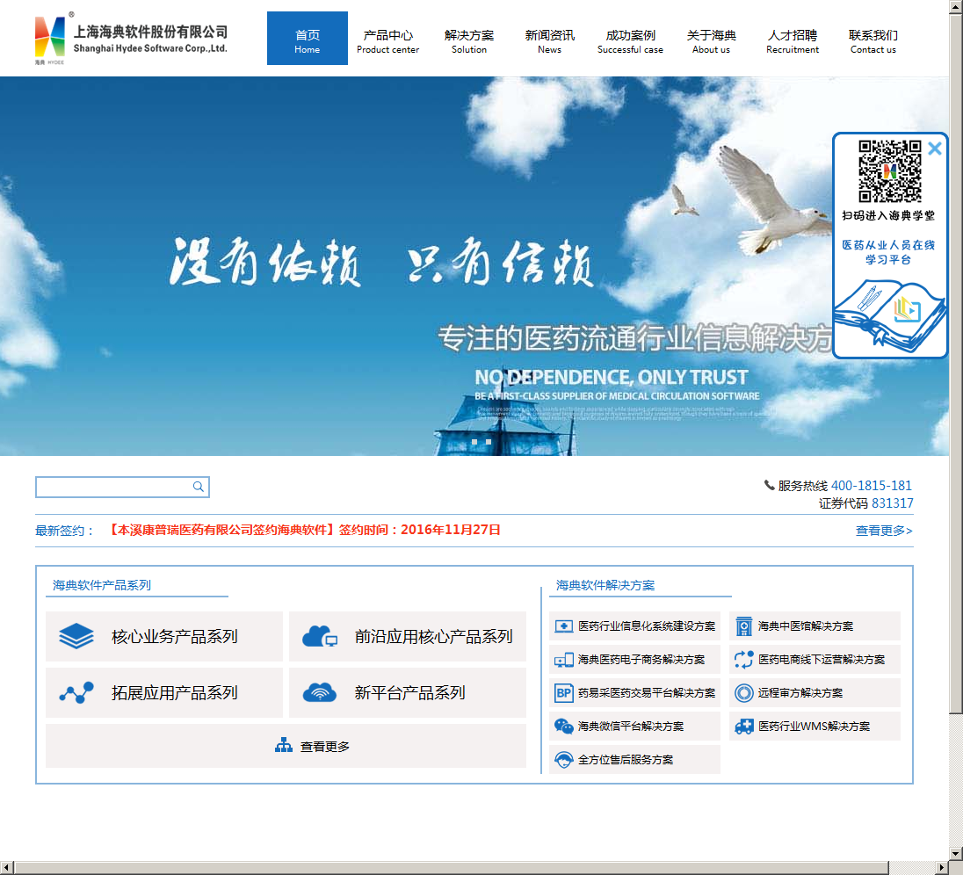Open the 成功案例 Successful case menu
The height and width of the screenshot is (875, 963).
click(x=631, y=41)
